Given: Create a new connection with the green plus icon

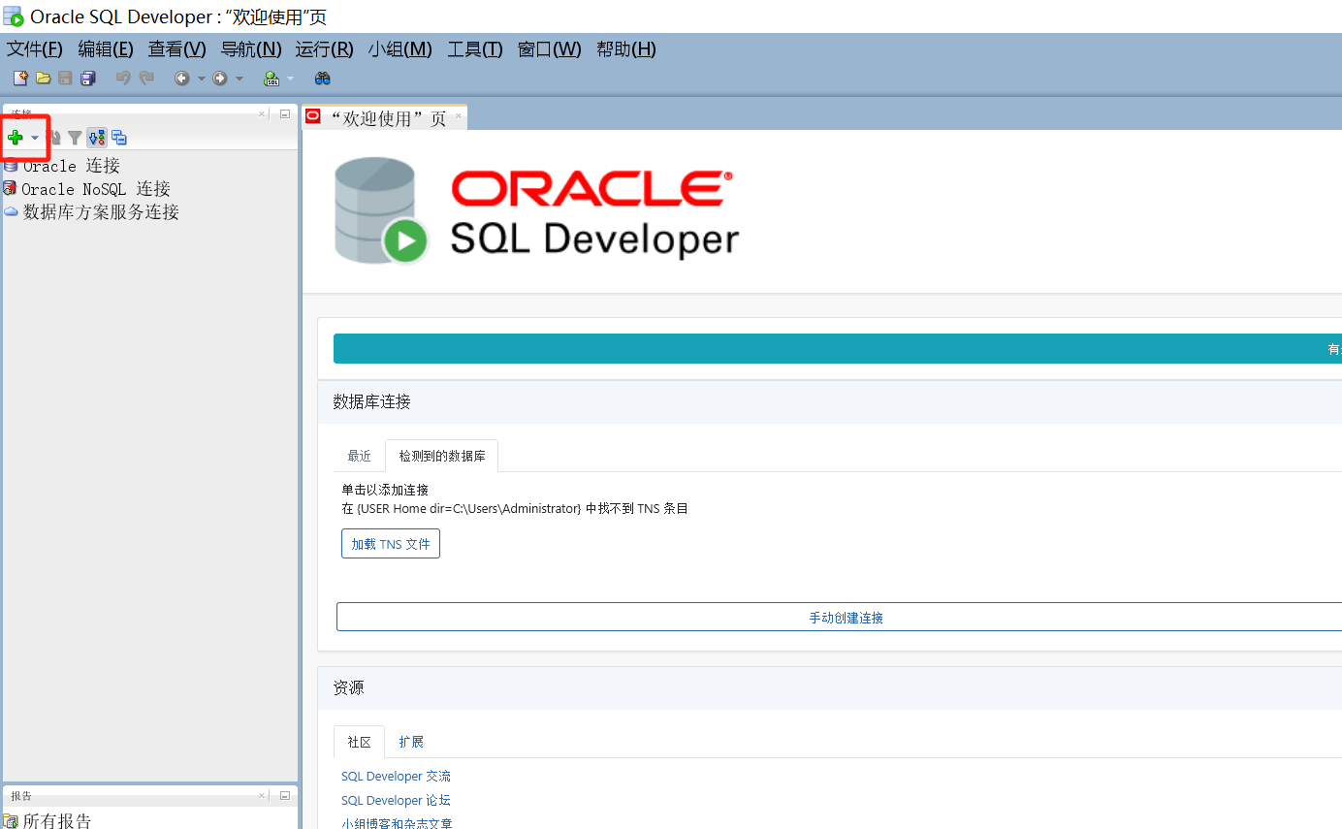Looking at the screenshot, I should coord(15,137).
